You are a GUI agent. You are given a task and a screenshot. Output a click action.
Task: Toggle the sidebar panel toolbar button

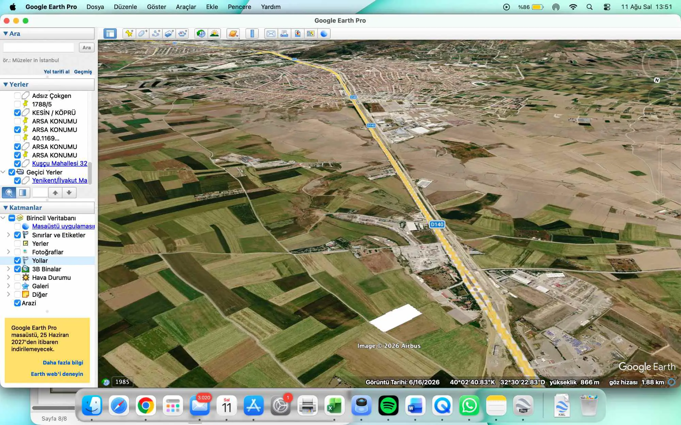coord(110,33)
